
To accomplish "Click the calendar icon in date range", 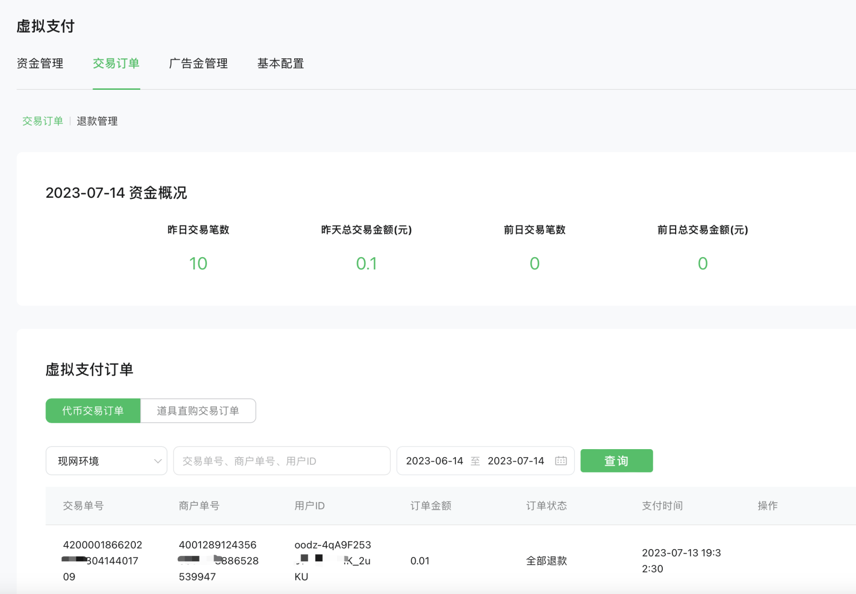I will (561, 461).
